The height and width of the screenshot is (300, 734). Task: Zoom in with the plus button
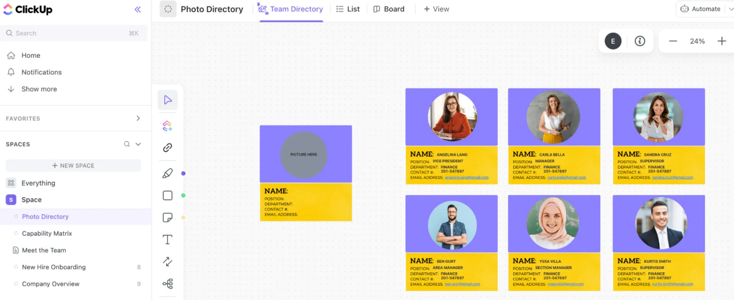[722, 41]
